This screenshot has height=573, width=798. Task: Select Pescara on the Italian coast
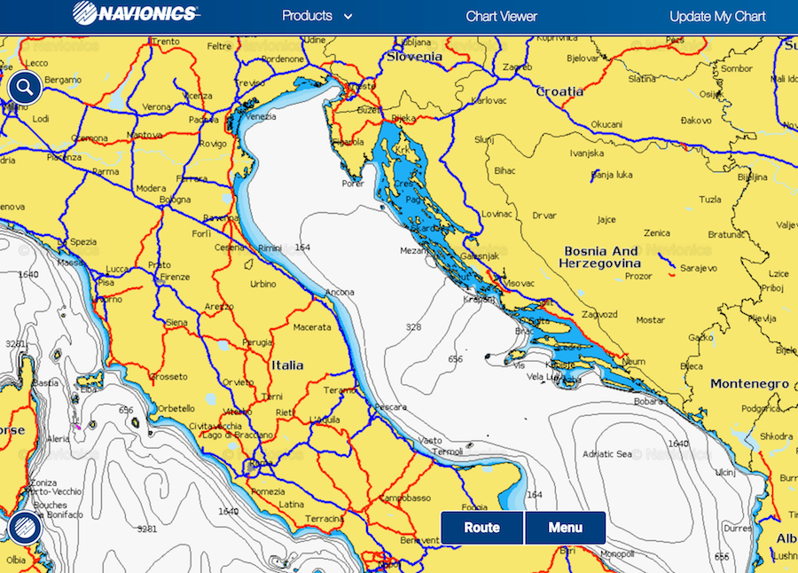[x=390, y=407]
